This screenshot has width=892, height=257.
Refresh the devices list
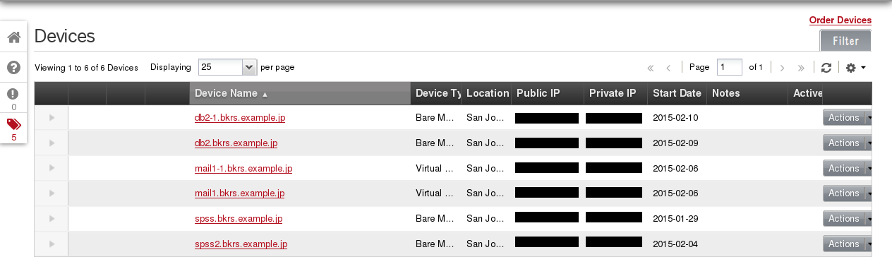[826, 68]
